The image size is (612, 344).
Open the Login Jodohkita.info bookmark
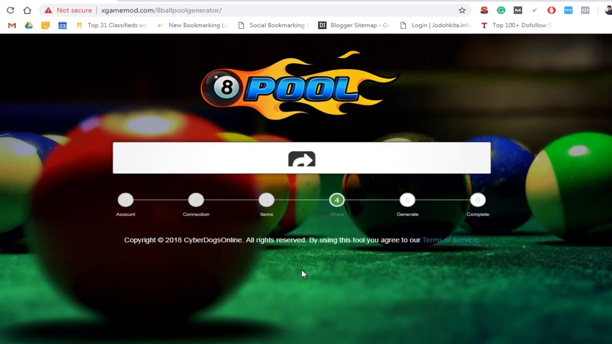(x=435, y=25)
